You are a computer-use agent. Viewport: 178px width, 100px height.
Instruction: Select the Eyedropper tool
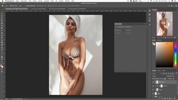[x=2, y=26]
